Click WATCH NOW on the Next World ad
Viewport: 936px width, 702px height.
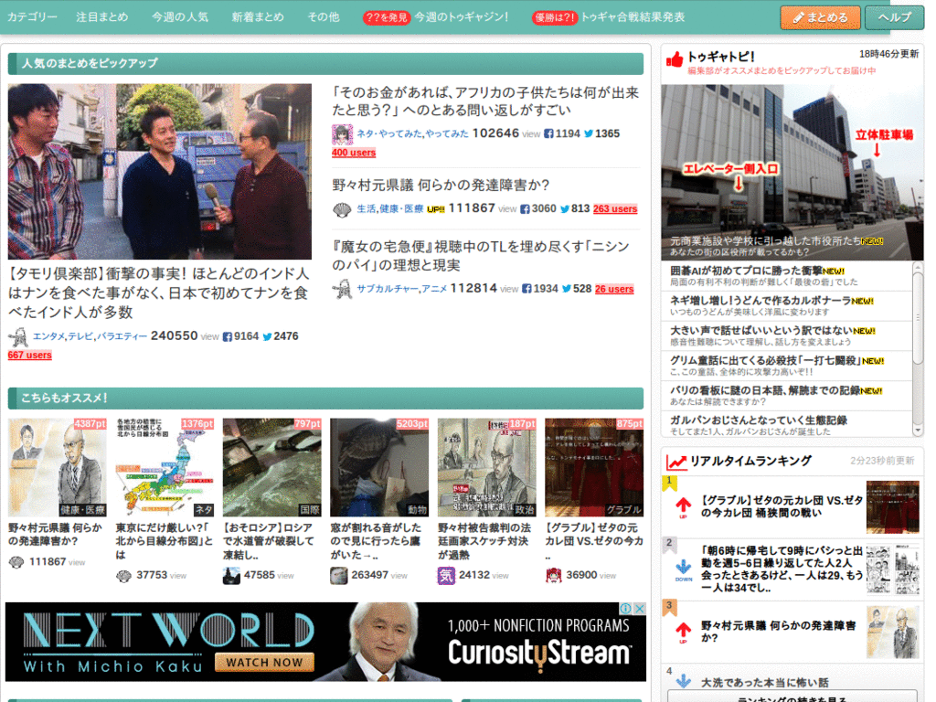(264, 662)
